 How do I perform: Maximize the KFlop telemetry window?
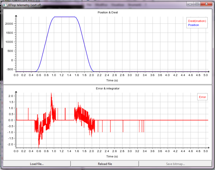pos(197,4)
